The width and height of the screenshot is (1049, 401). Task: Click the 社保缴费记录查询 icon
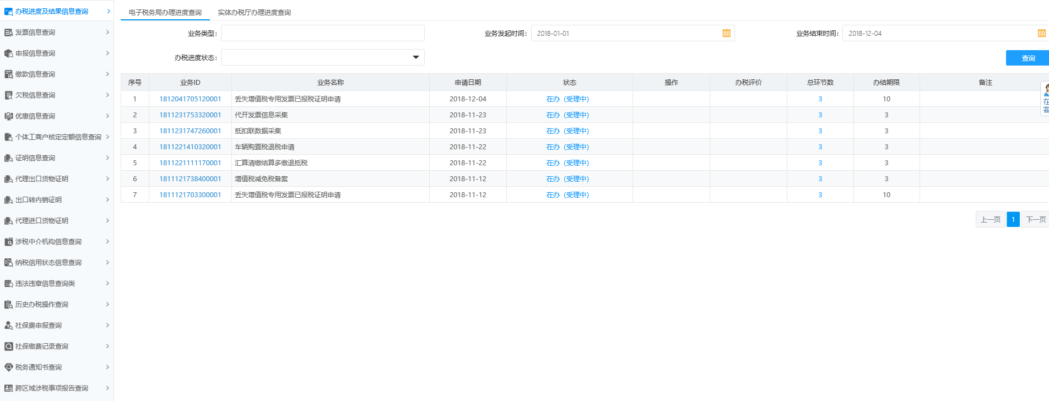pos(8,346)
